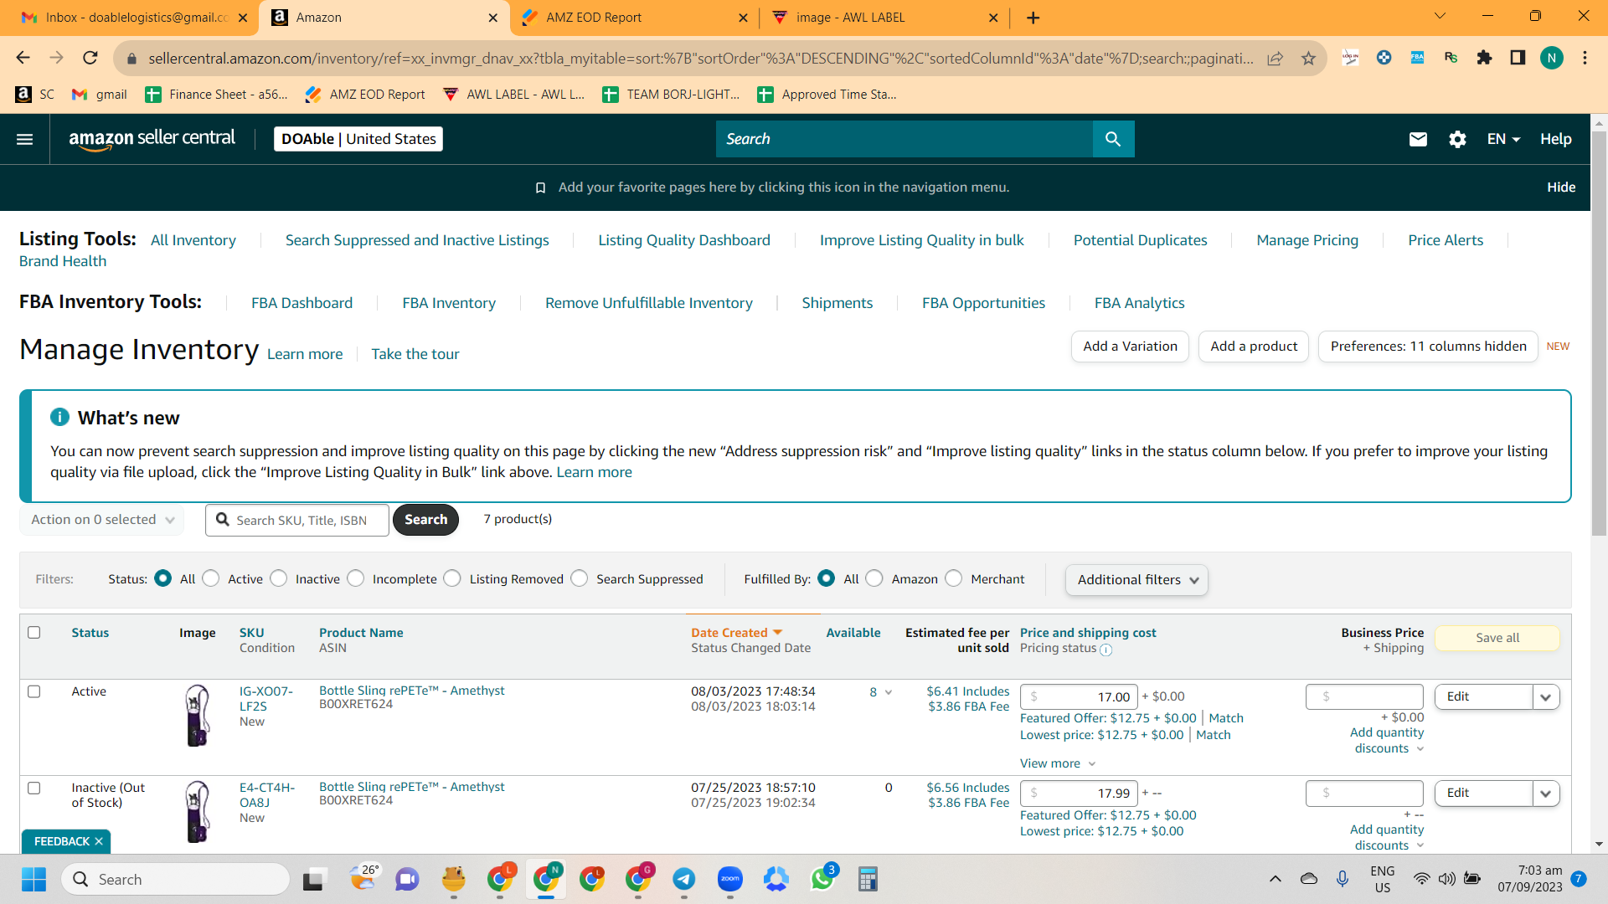Switch to the AMZ EOD Report tab
This screenshot has height=904, width=1608.
click(x=634, y=18)
